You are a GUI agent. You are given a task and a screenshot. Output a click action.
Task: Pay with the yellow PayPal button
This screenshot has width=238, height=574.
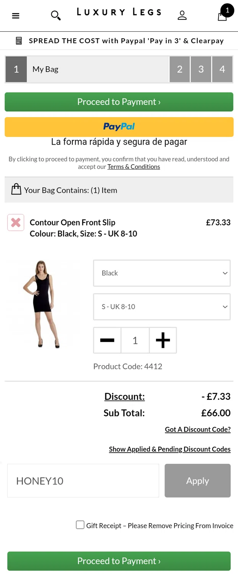click(x=119, y=127)
